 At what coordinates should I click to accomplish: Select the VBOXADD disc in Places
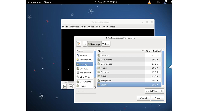pos(85,77)
